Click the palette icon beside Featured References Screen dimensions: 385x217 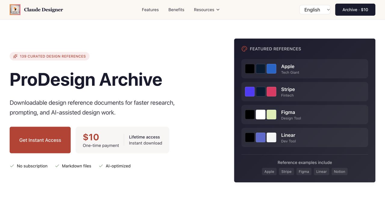pyautogui.click(x=244, y=49)
